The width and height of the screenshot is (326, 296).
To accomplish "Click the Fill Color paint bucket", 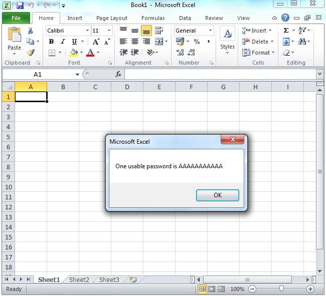I will click(x=74, y=53).
